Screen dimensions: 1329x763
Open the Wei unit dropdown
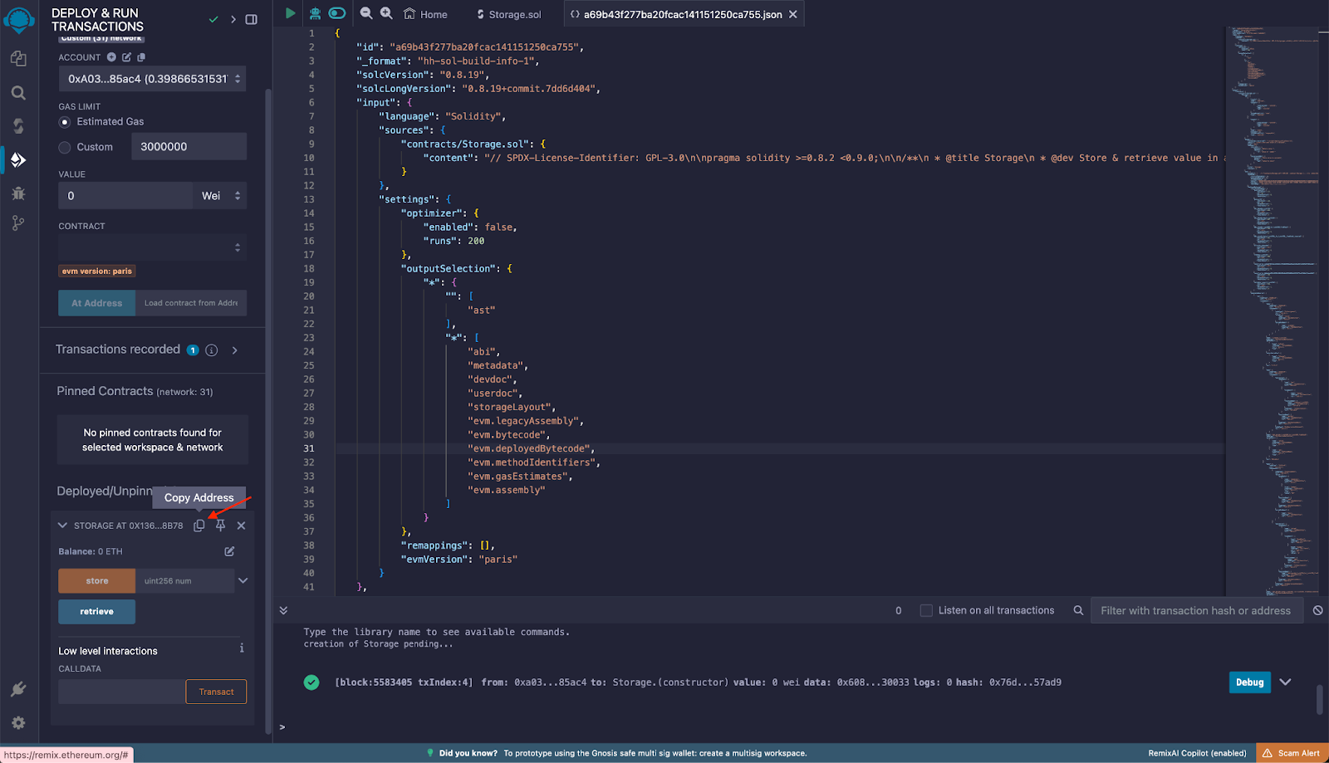click(220, 196)
